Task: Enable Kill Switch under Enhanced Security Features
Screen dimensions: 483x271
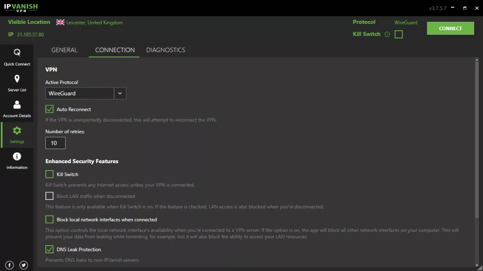Action: [49, 174]
